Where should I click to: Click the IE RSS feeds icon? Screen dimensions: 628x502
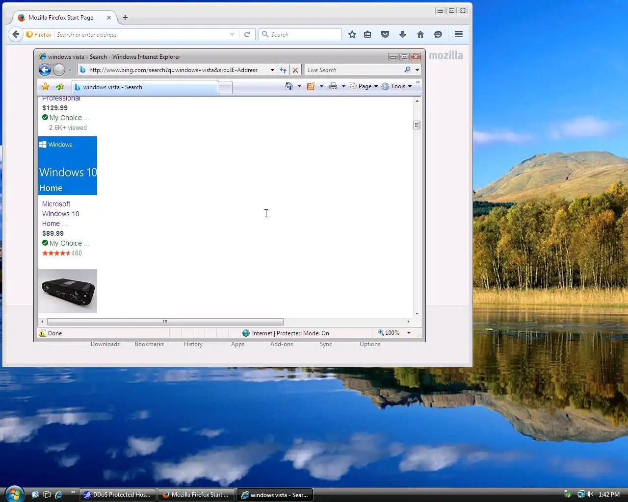pos(311,86)
